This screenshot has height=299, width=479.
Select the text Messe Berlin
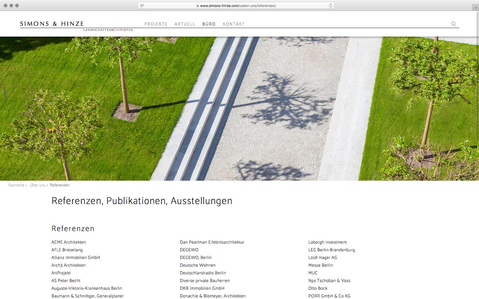[x=321, y=265]
